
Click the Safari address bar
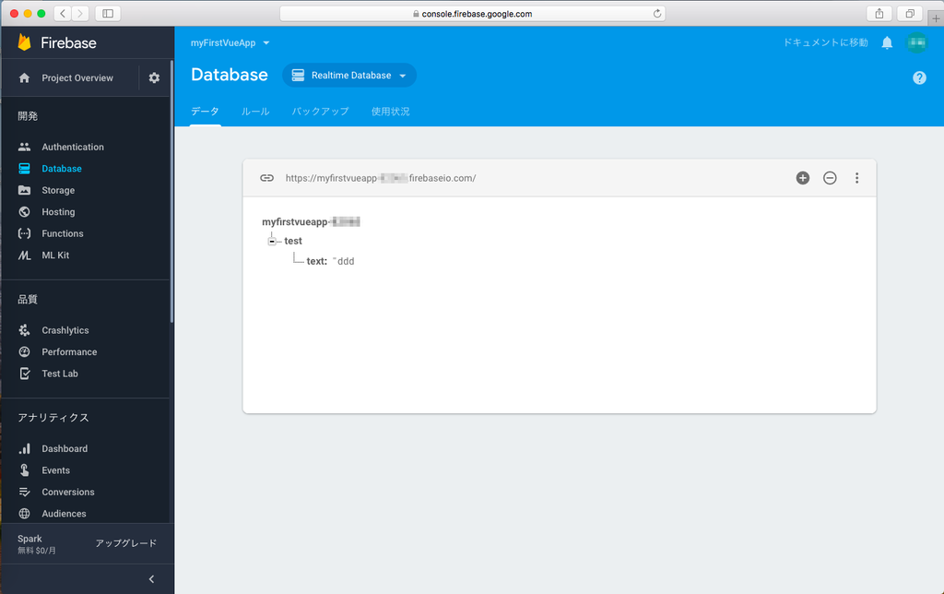pyautogui.click(x=473, y=13)
